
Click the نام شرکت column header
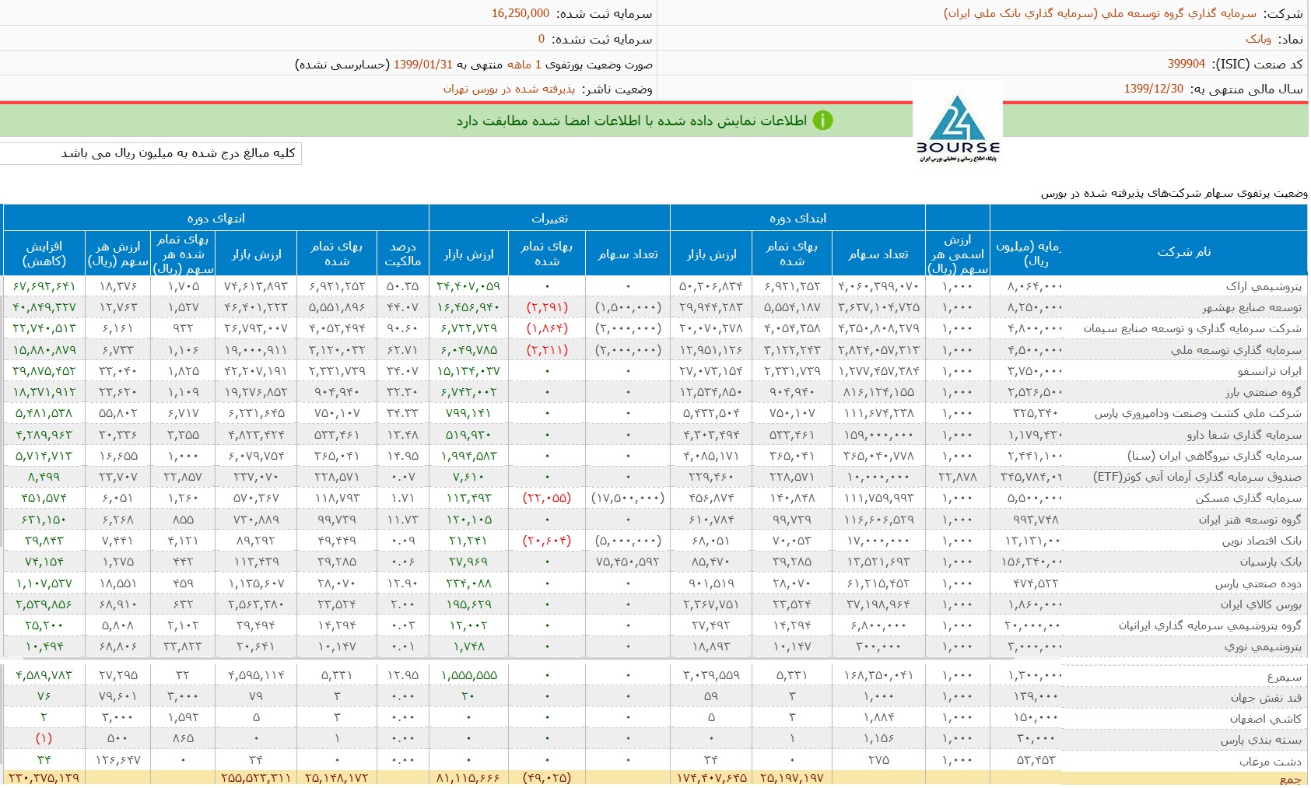point(1183,252)
